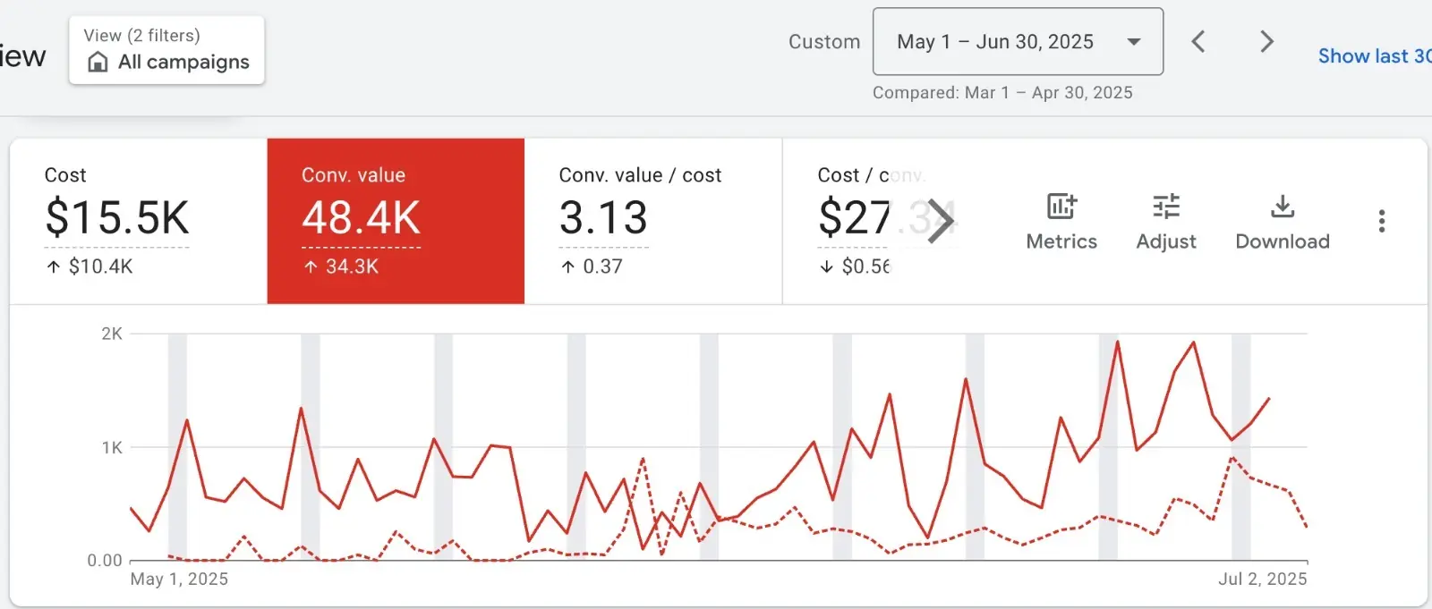This screenshot has width=1432, height=609.
Task: Click the Custom date range label
Action: [824, 41]
